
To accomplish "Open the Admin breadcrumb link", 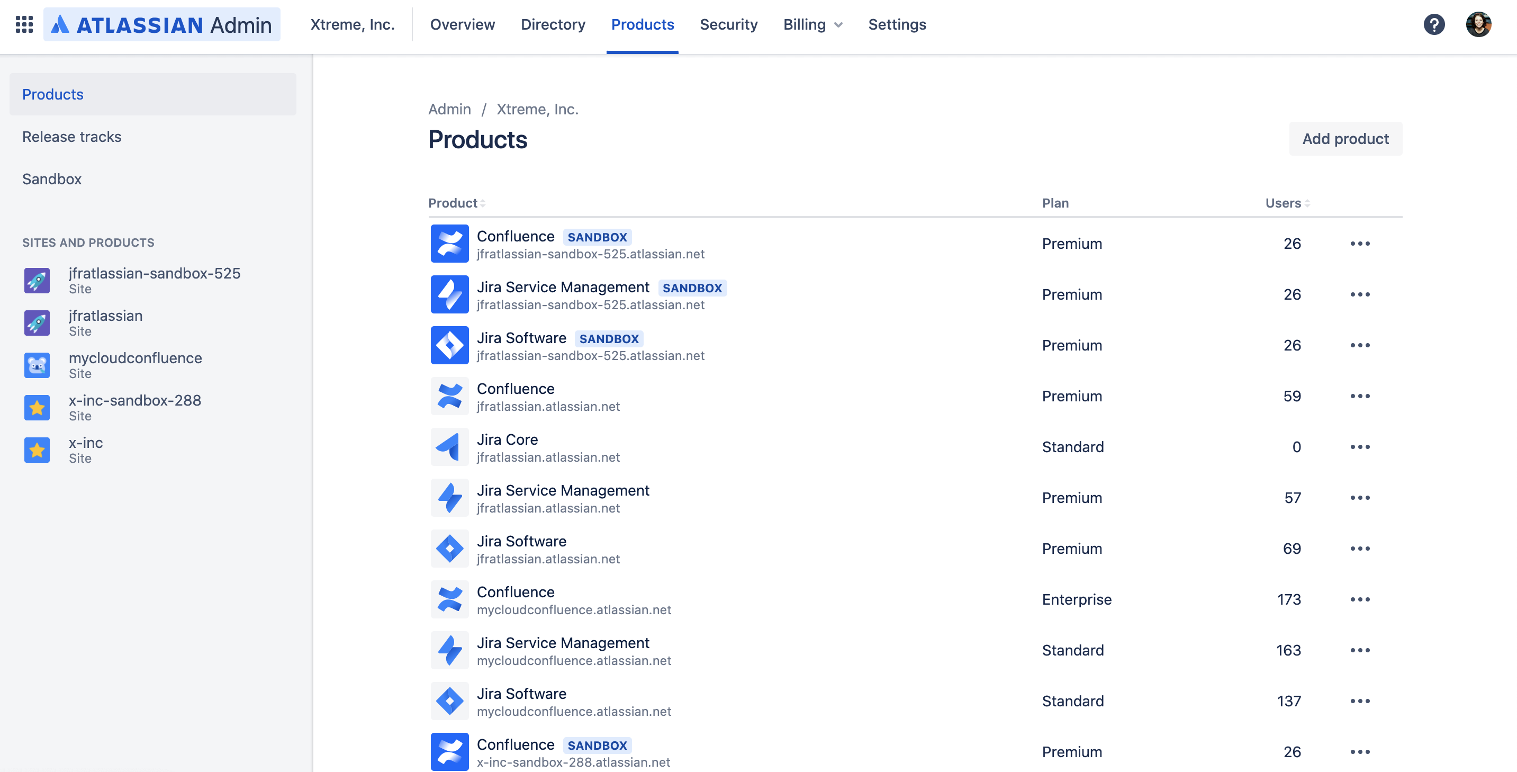I will pos(449,109).
